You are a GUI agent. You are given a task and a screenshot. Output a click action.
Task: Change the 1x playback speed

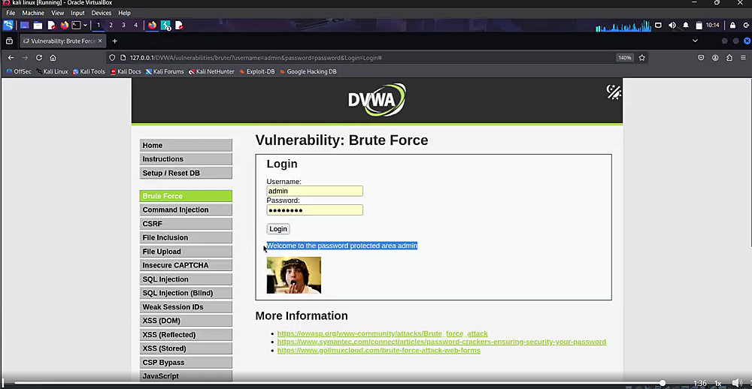point(718,383)
